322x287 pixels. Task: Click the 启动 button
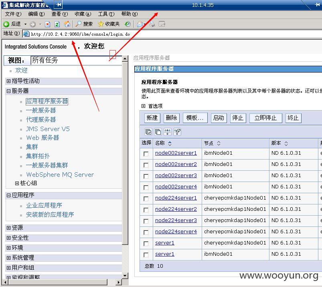pyautogui.click(x=219, y=118)
